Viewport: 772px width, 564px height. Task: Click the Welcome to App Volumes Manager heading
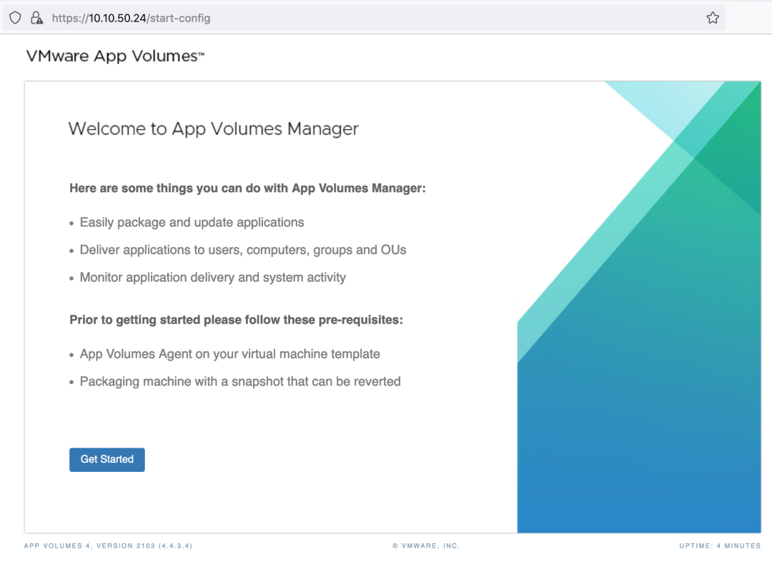(213, 129)
